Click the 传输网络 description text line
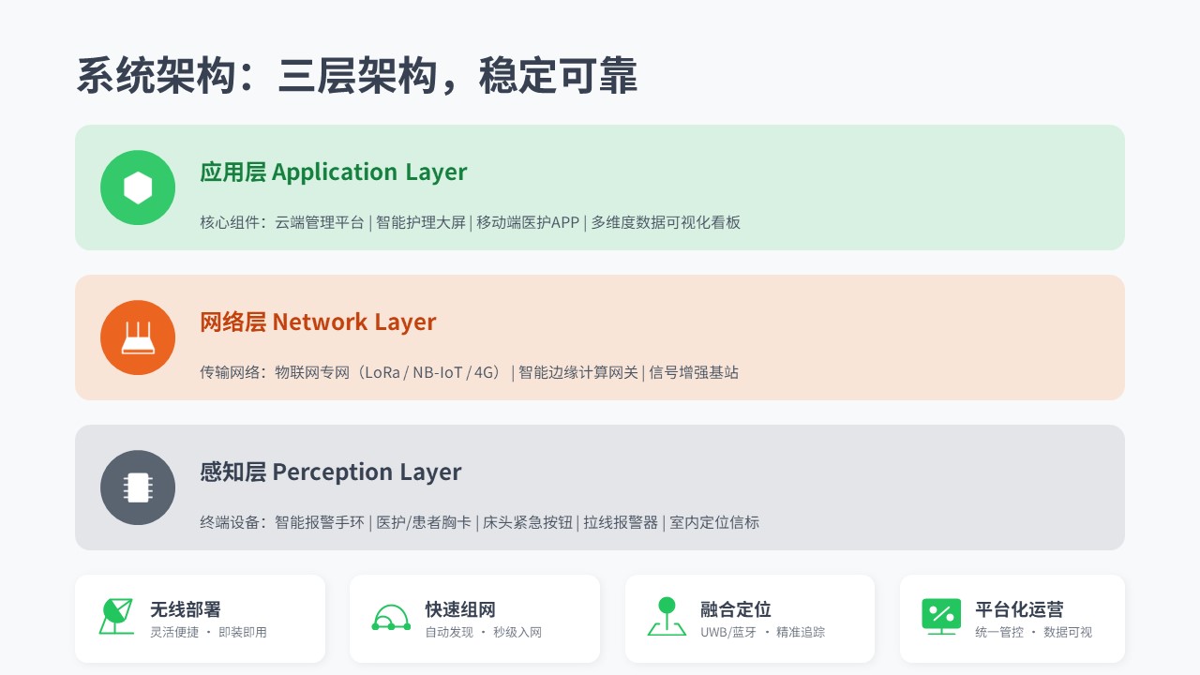The height and width of the screenshot is (675, 1200). click(469, 372)
